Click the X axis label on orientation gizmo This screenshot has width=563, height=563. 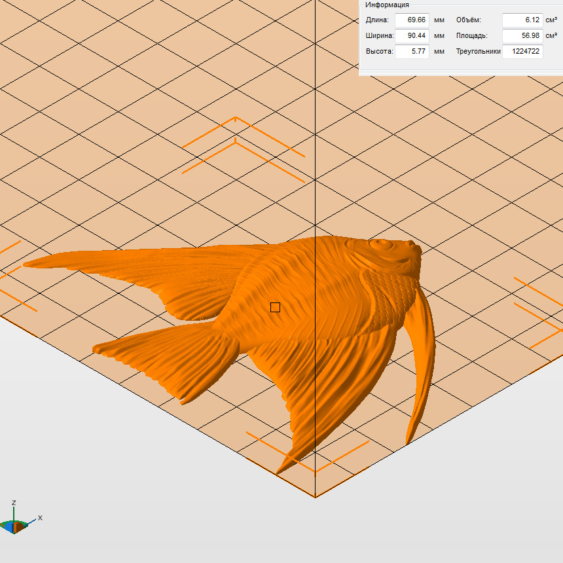tap(40, 517)
